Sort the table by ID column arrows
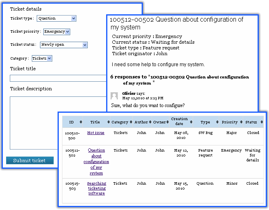The image size is (269, 210). (81, 122)
